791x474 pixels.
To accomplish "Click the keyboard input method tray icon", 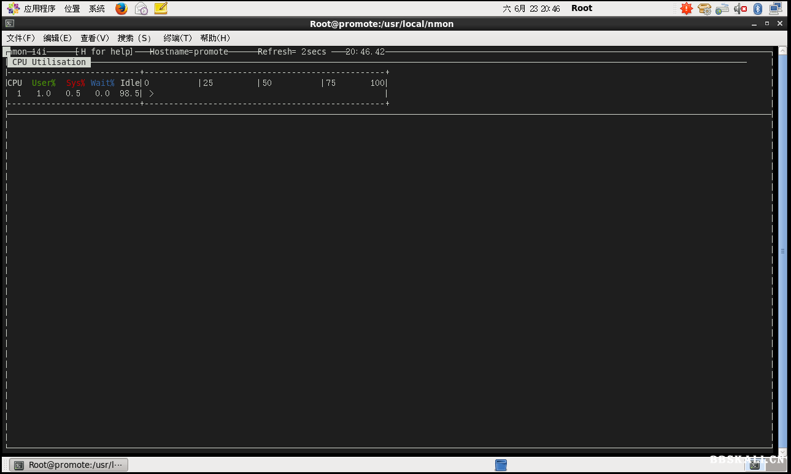I will [722, 8].
